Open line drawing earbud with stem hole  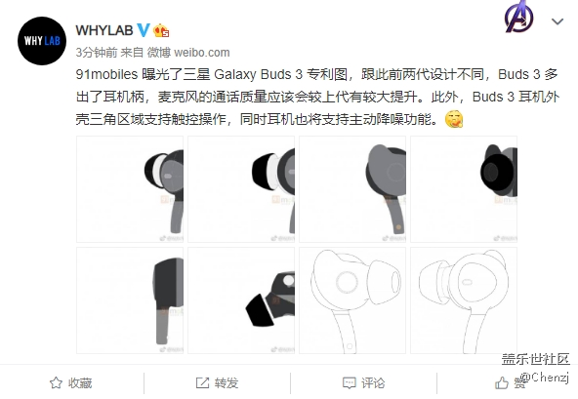point(352,300)
